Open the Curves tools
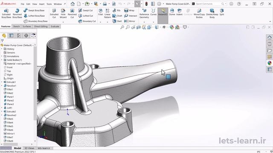 tap(154, 12)
